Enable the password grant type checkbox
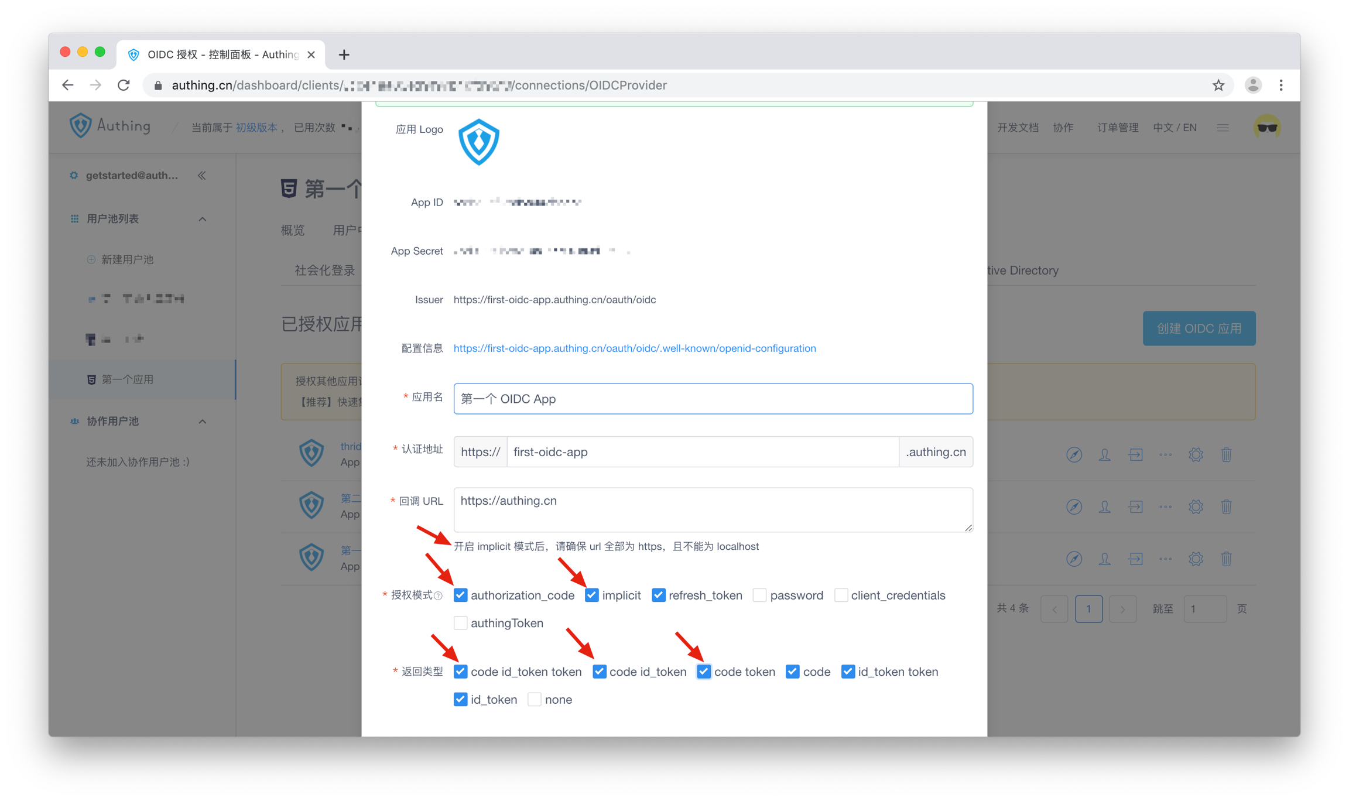This screenshot has height=801, width=1349. click(x=759, y=595)
